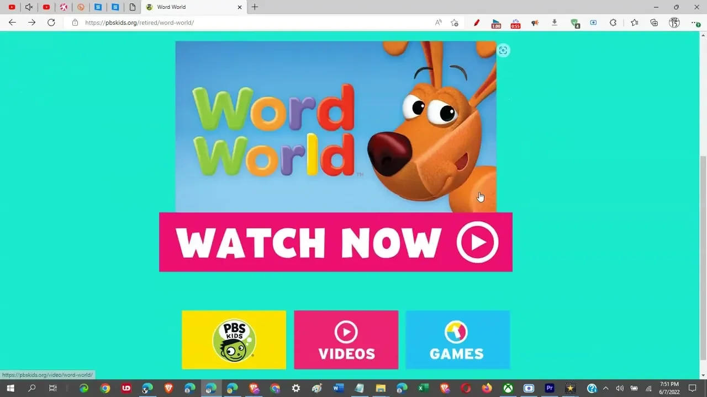The height and width of the screenshot is (397, 707).
Task: Click the Get Help question mark icon
Action: (592, 388)
